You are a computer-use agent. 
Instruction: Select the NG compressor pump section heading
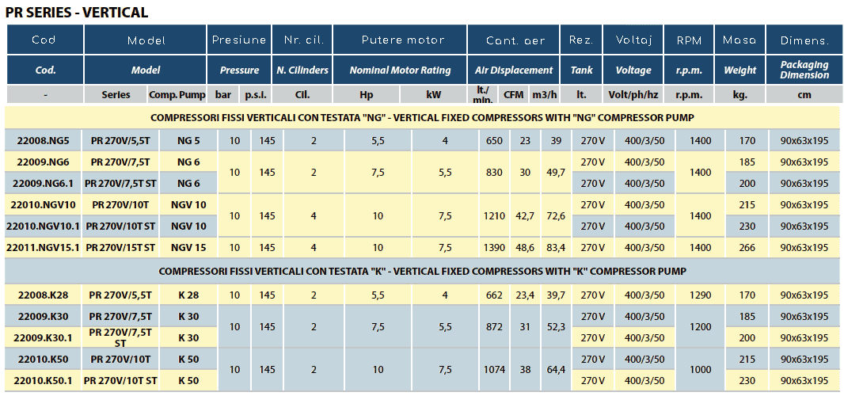point(421,119)
